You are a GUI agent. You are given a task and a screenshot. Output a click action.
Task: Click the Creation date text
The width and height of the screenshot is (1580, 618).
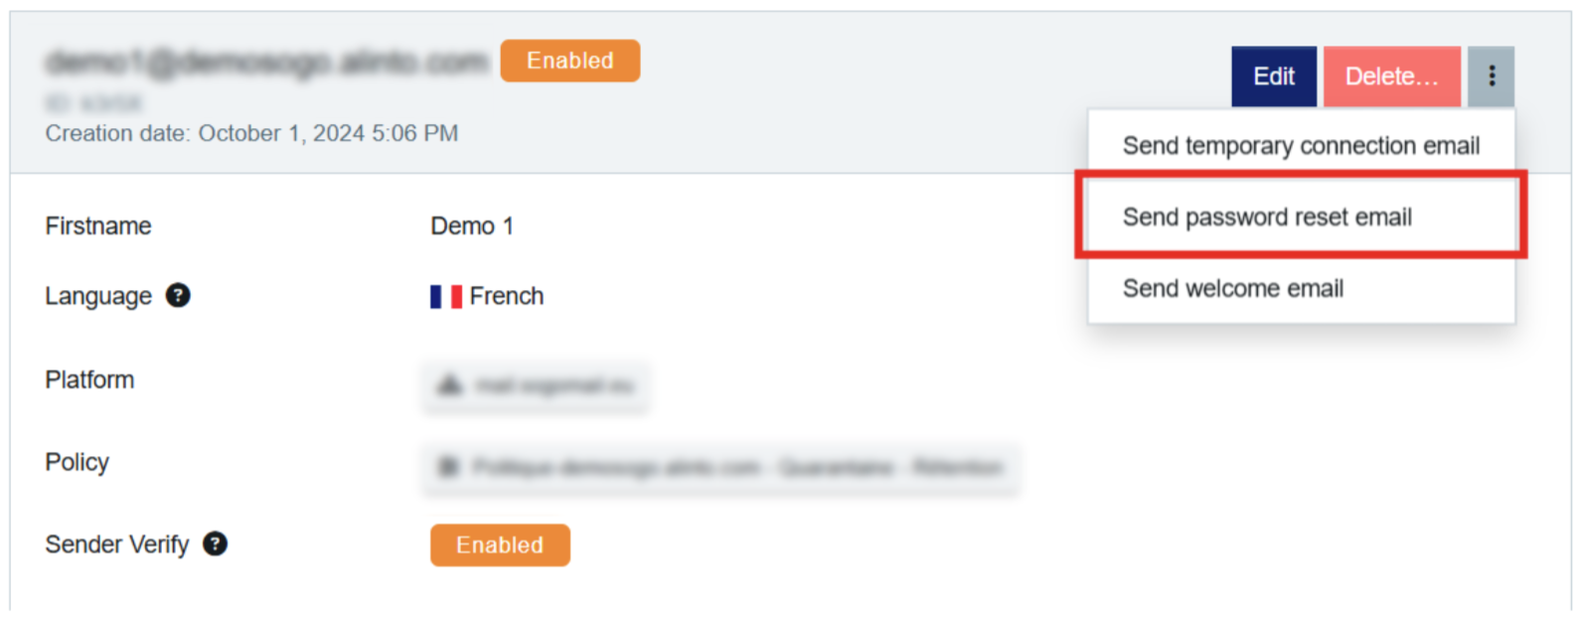click(x=251, y=133)
